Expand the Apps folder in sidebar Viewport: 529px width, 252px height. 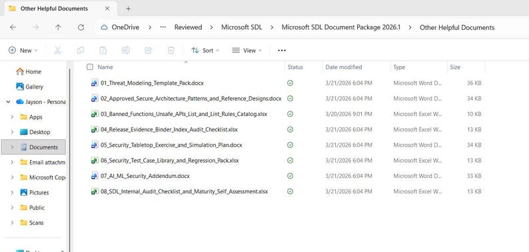coord(12,117)
